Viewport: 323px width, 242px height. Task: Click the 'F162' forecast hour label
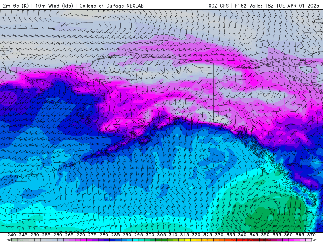(x=241, y=6)
